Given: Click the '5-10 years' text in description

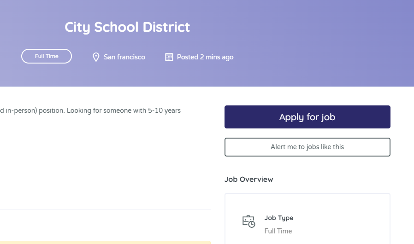Looking at the screenshot, I should pos(164,110).
